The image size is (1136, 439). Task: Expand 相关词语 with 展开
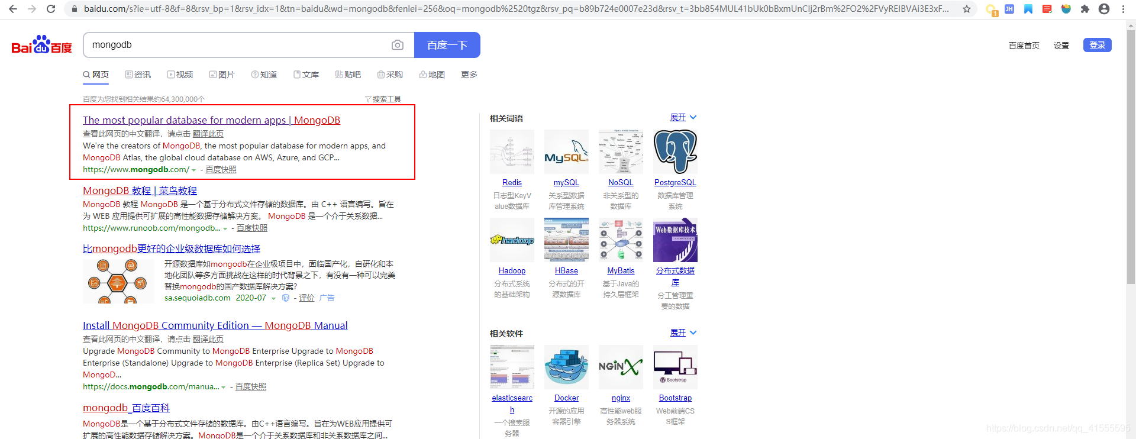(683, 117)
